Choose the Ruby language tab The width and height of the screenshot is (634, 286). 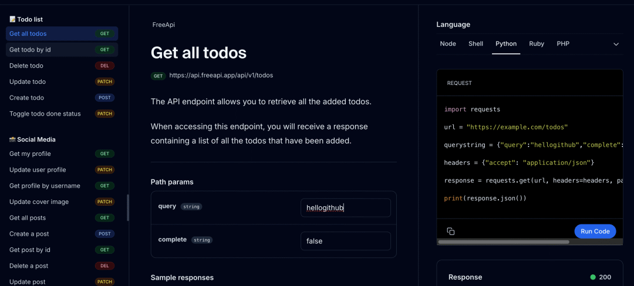537,43
